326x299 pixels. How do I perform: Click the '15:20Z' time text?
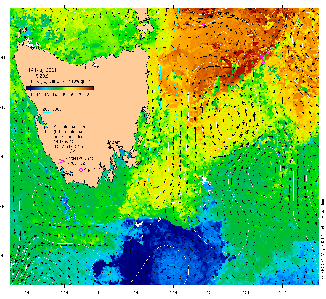[x=41, y=76]
